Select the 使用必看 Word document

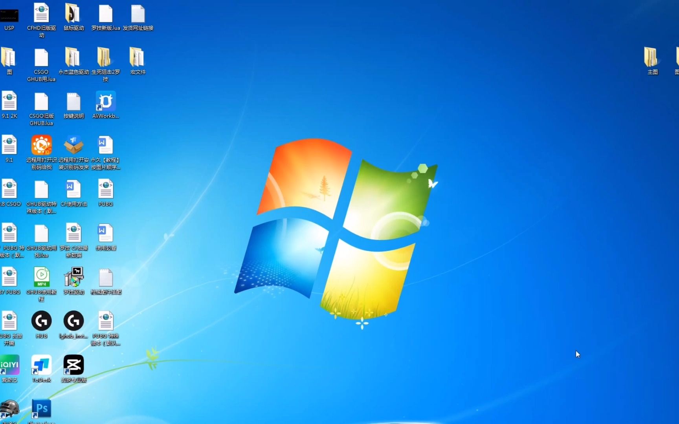click(105, 233)
